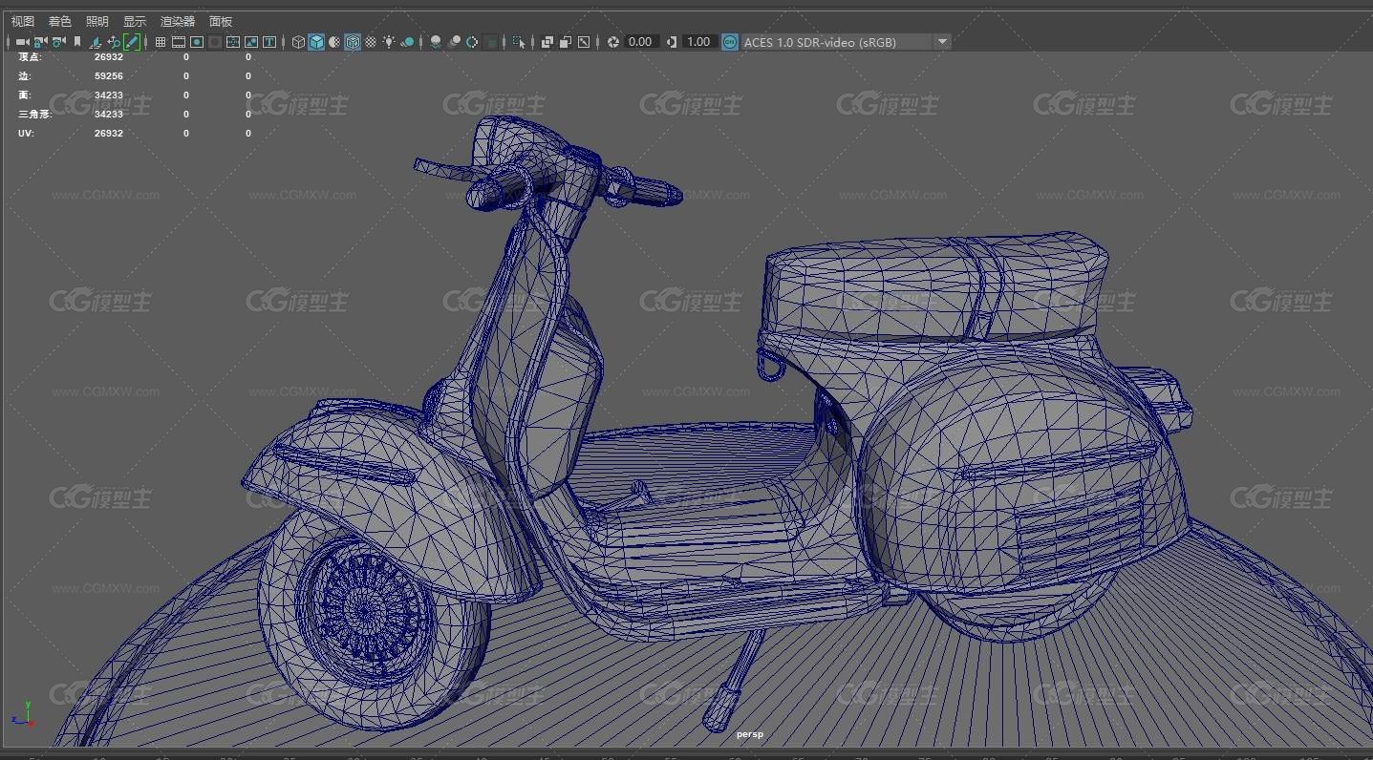This screenshot has height=760, width=1373.
Task: Click the dimmed Gate Mask icon
Action: 215,42
